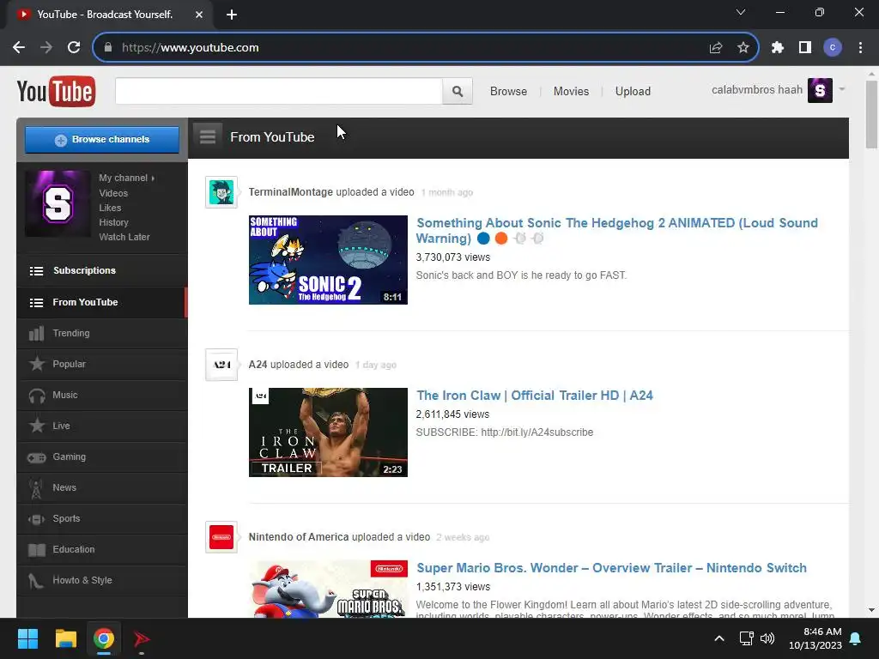The width and height of the screenshot is (879, 659).
Task: Open Chrome side panel icon
Action: pyautogui.click(x=805, y=48)
